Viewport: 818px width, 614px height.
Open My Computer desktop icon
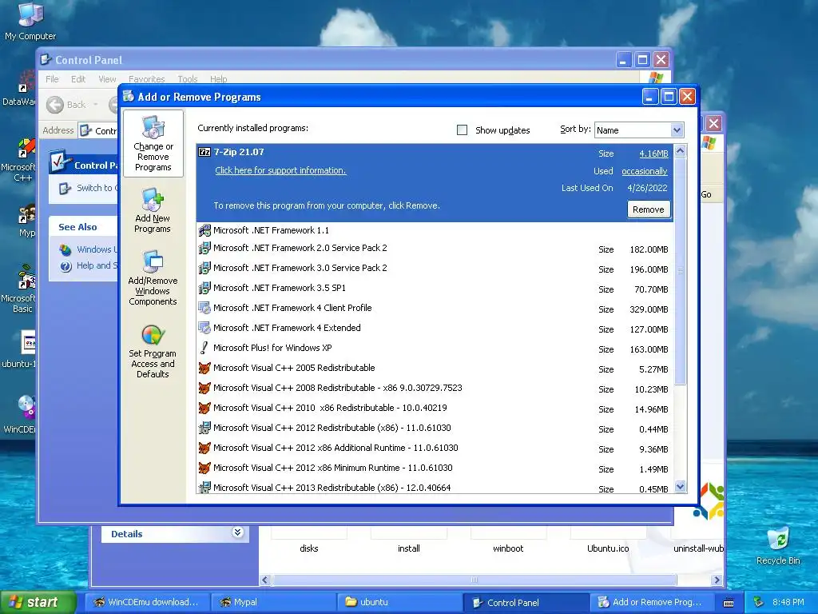point(30,21)
